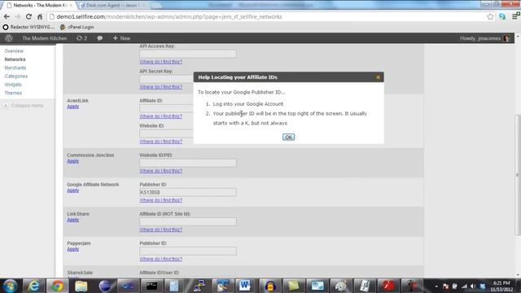521x293 pixels.
Task: Click 'Where do I find this?' under Google Publisher ID
Action: [x=161, y=200]
